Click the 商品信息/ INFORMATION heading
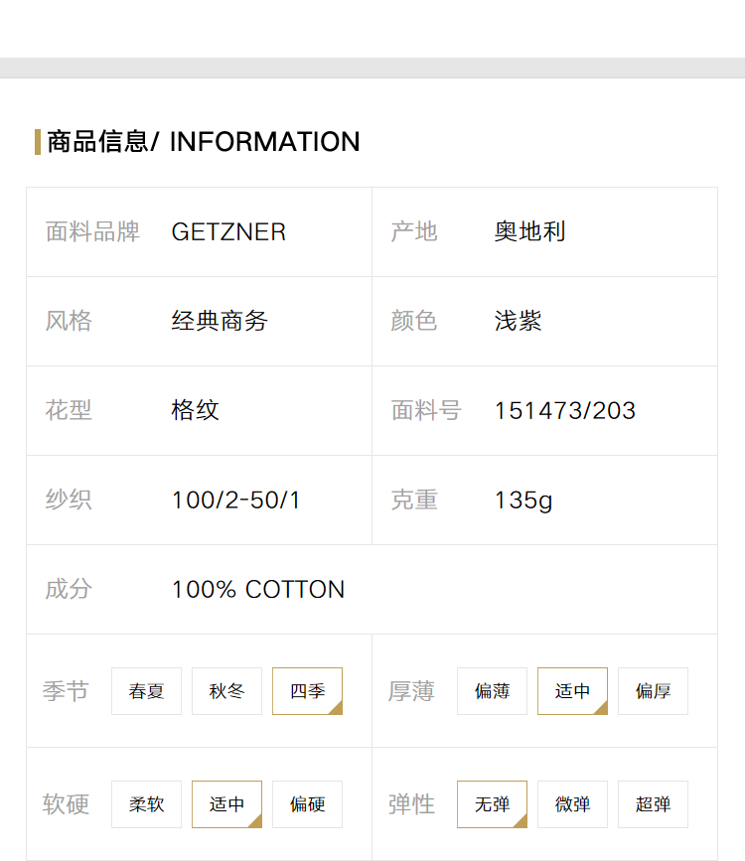 pyautogui.click(x=204, y=142)
